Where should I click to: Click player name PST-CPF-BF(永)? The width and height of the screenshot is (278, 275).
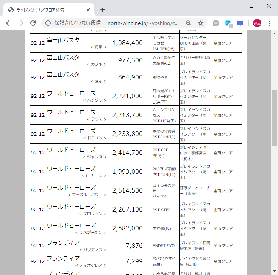(161, 153)
